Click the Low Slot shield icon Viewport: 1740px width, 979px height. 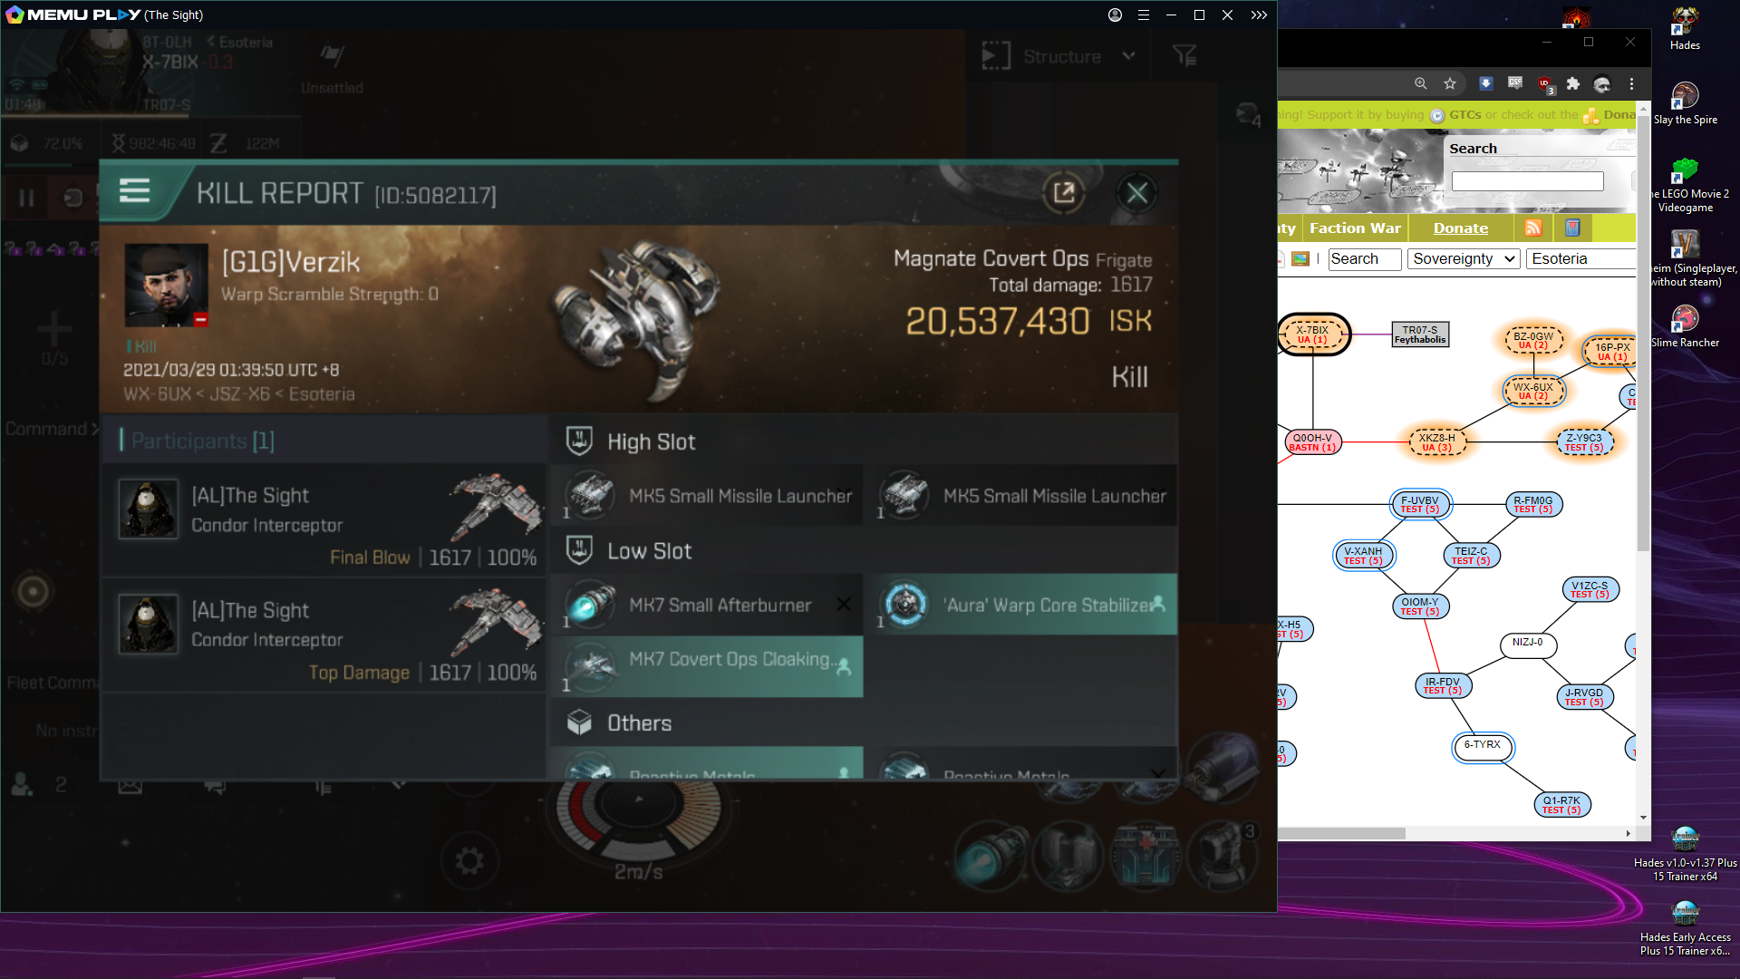pos(578,548)
